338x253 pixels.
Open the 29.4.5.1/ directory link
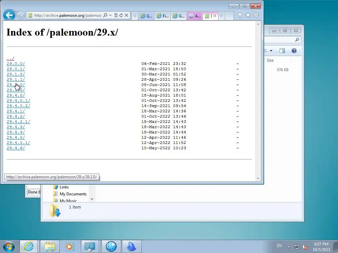click(18, 143)
